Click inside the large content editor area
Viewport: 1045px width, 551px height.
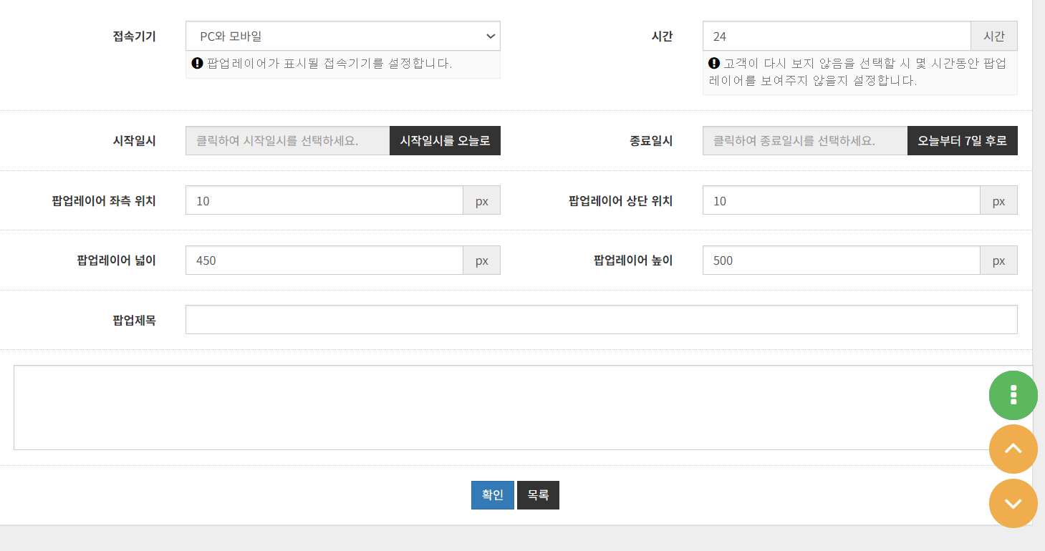click(523, 408)
